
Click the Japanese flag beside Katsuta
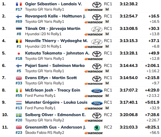tap(19, 53)
